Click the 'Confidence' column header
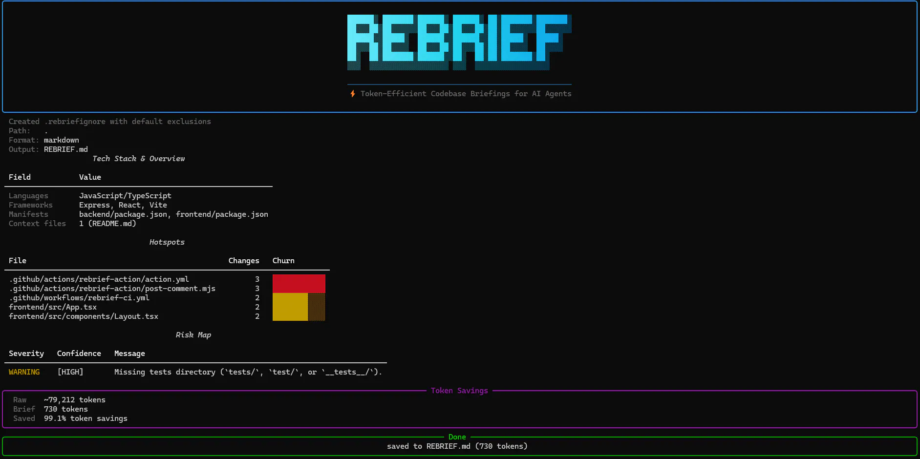Screen dimensions: 920x459 click(79, 354)
